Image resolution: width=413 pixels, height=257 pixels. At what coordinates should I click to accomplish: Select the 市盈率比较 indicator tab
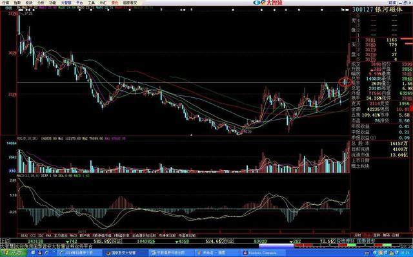187,236
